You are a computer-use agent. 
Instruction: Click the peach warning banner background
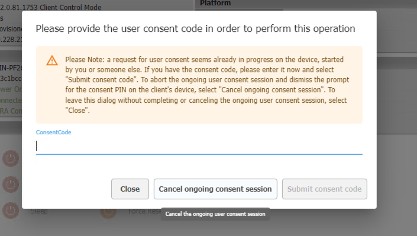(x=199, y=85)
